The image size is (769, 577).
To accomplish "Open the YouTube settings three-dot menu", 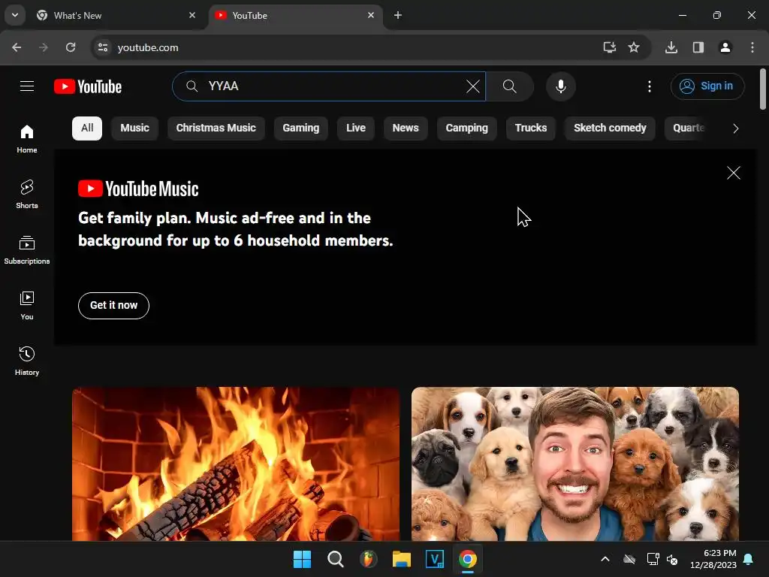I will pos(650,86).
